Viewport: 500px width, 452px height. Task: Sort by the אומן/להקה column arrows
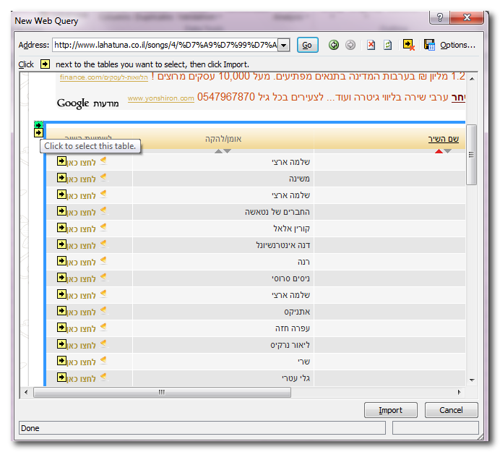tap(223, 151)
